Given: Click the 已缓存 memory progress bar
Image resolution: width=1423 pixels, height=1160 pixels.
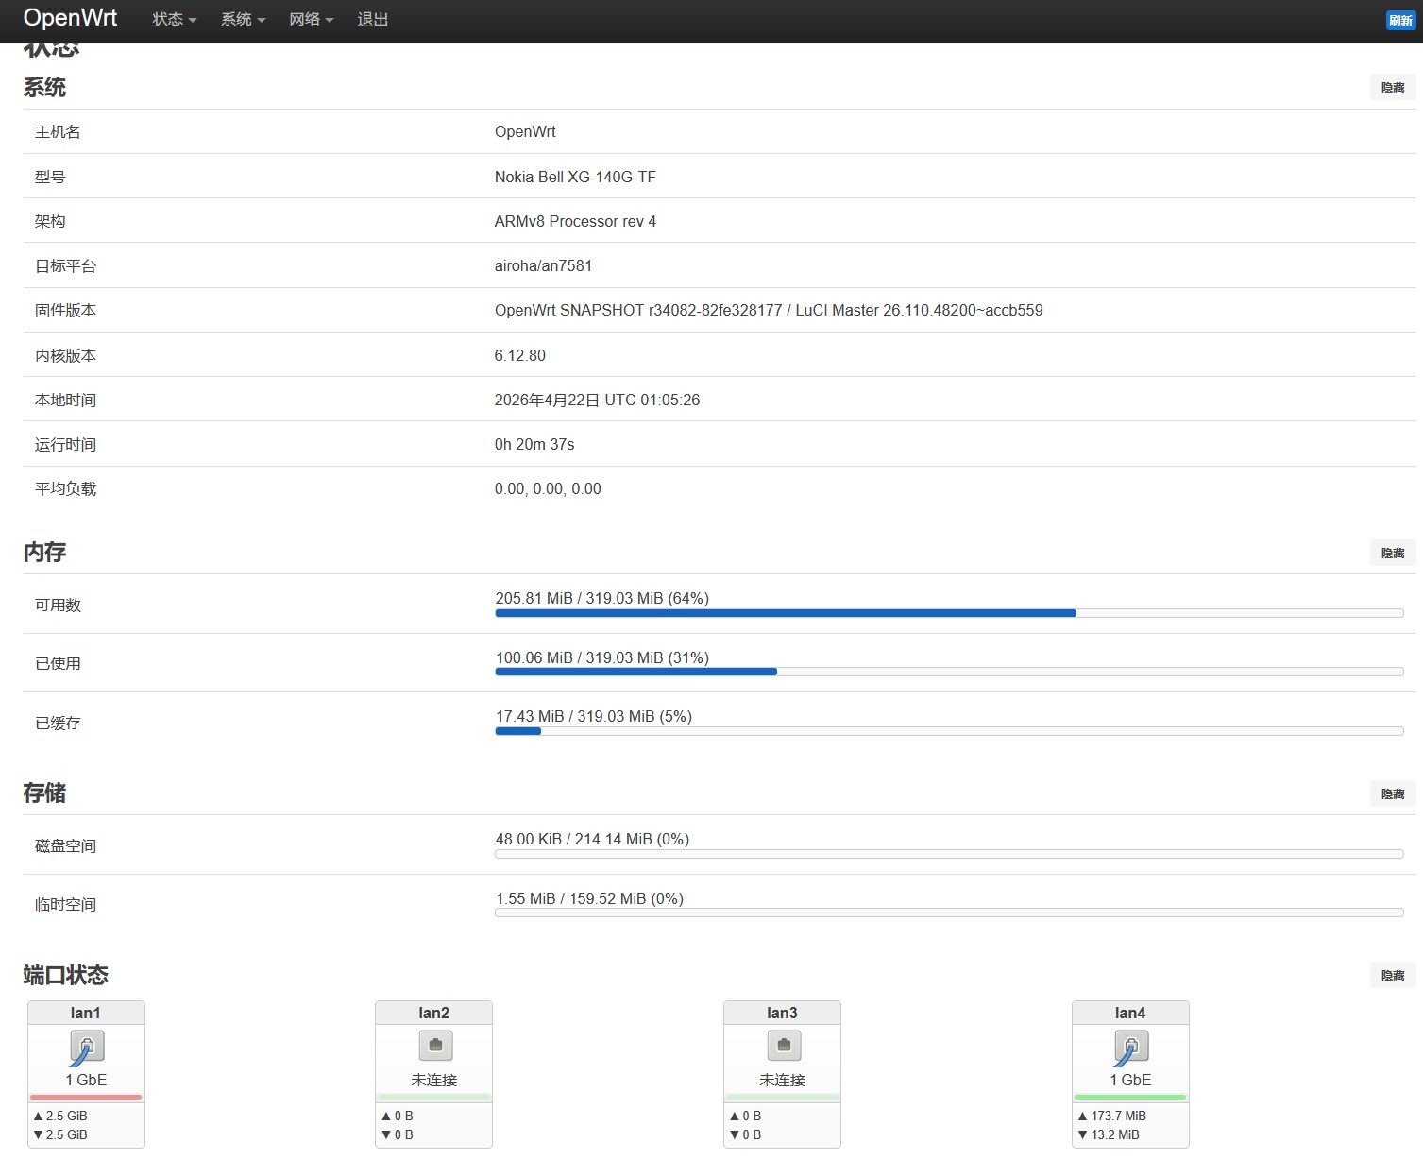Looking at the screenshot, I should pos(949,731).
